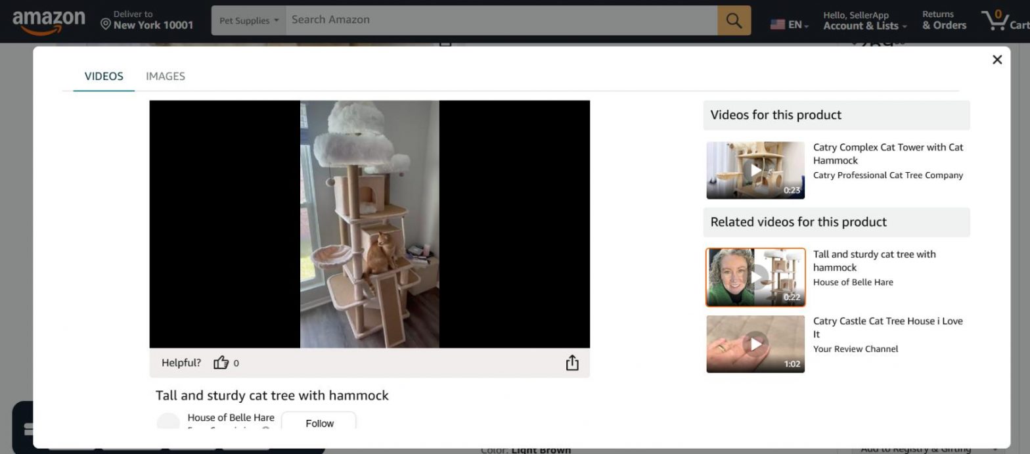This screenshot has height=454, width=1030.
Task: Switch to the IMAGES tab
Action: [x=166, y=76]
